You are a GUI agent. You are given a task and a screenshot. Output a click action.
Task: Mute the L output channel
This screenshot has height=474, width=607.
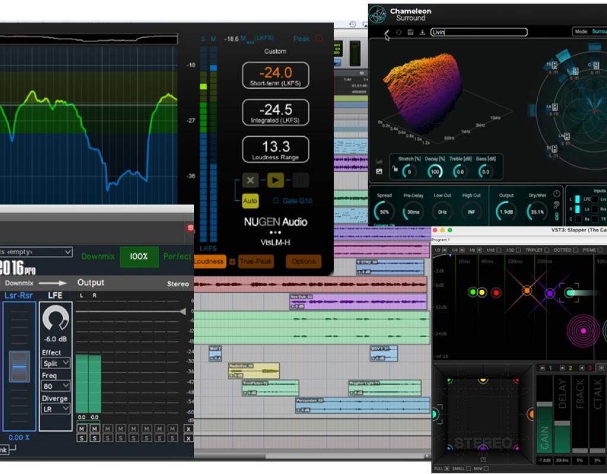pyautogui.click(x=82, y=429)
